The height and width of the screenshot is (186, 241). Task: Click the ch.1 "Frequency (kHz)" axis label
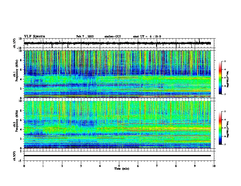coord(17,71)
